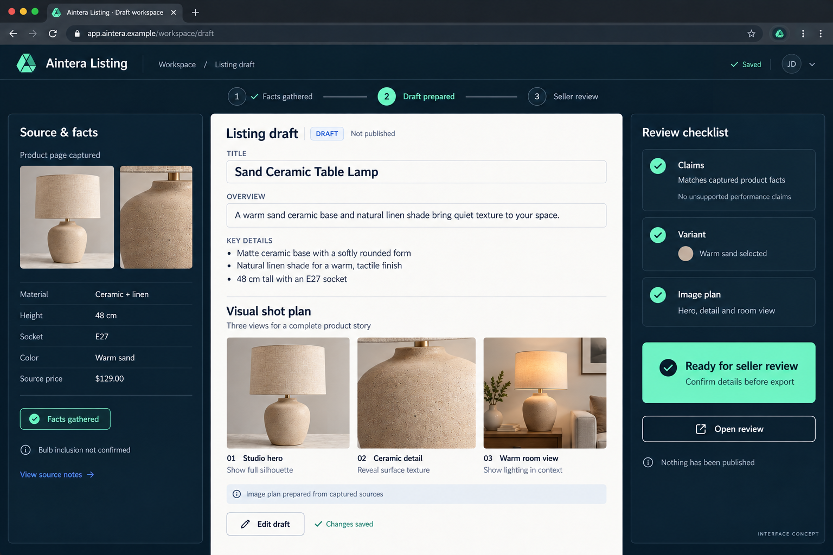The height and width of the screenshot is (555, 833).
Task: Open View source notes link
Action: coord(57,475)
